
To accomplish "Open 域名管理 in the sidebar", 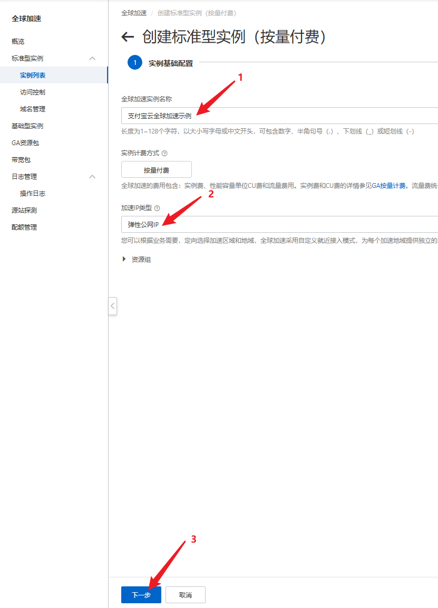I will pyautogui.click(x=33, y=109).
